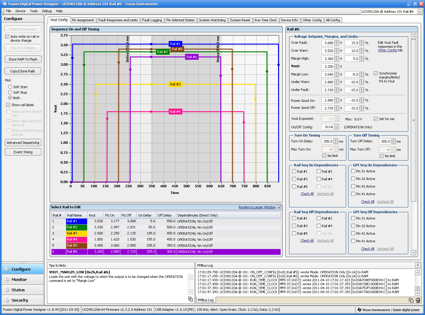Open the Tools menu
Image resolution: width=425 pixels, height=315 pixels.
click(34, 11)
